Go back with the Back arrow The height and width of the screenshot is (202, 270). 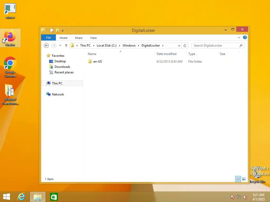pyautogui.click(x=46, y=46)
